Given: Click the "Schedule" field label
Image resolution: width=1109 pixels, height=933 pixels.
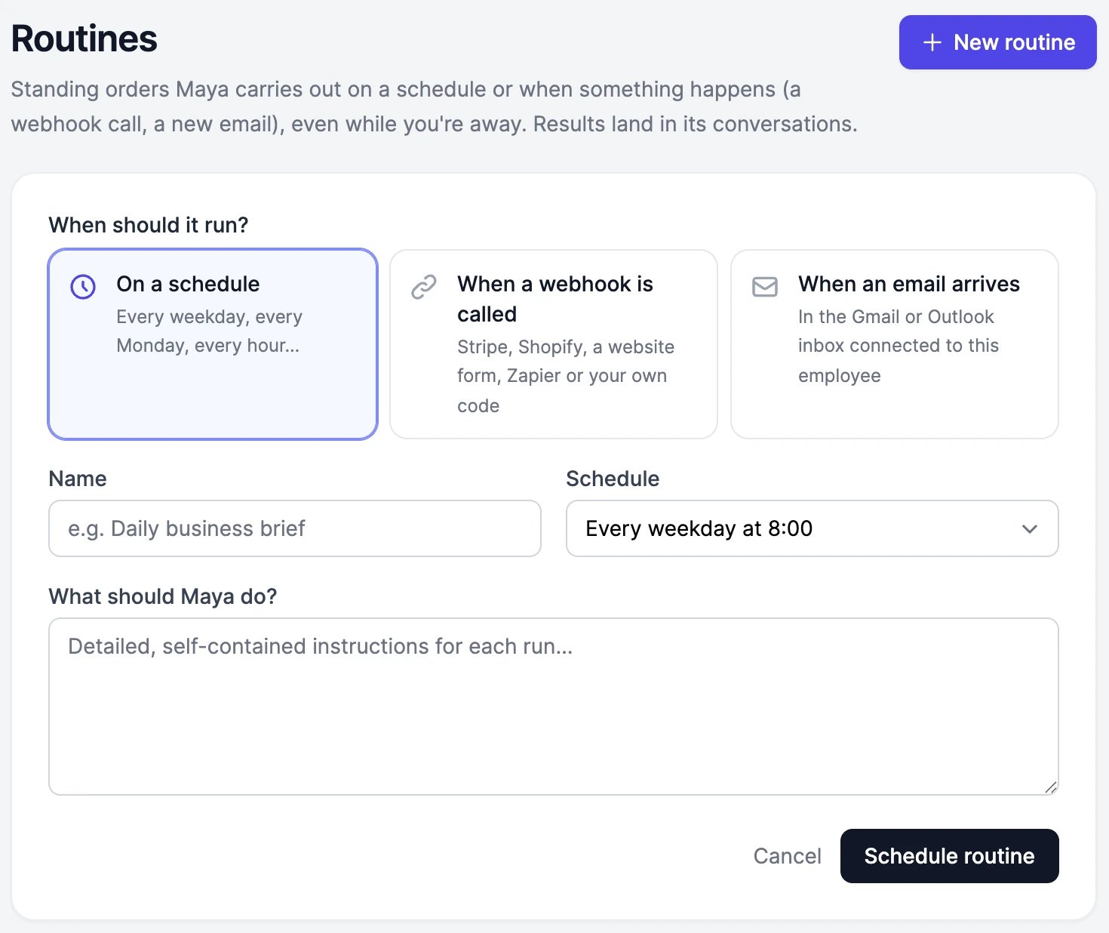Looking at the screenshot, I should [613, 479].
